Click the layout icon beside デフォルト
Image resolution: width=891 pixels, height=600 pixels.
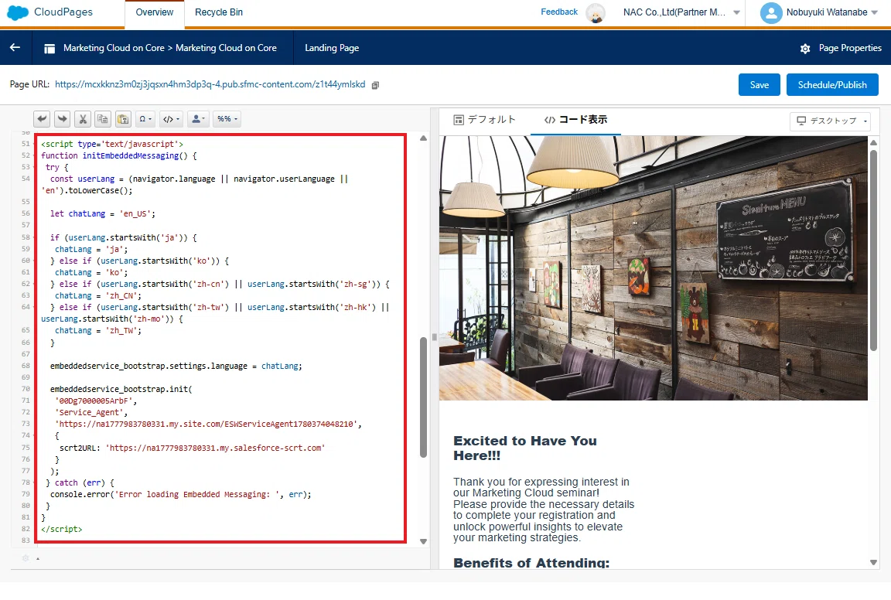point(459,120)
